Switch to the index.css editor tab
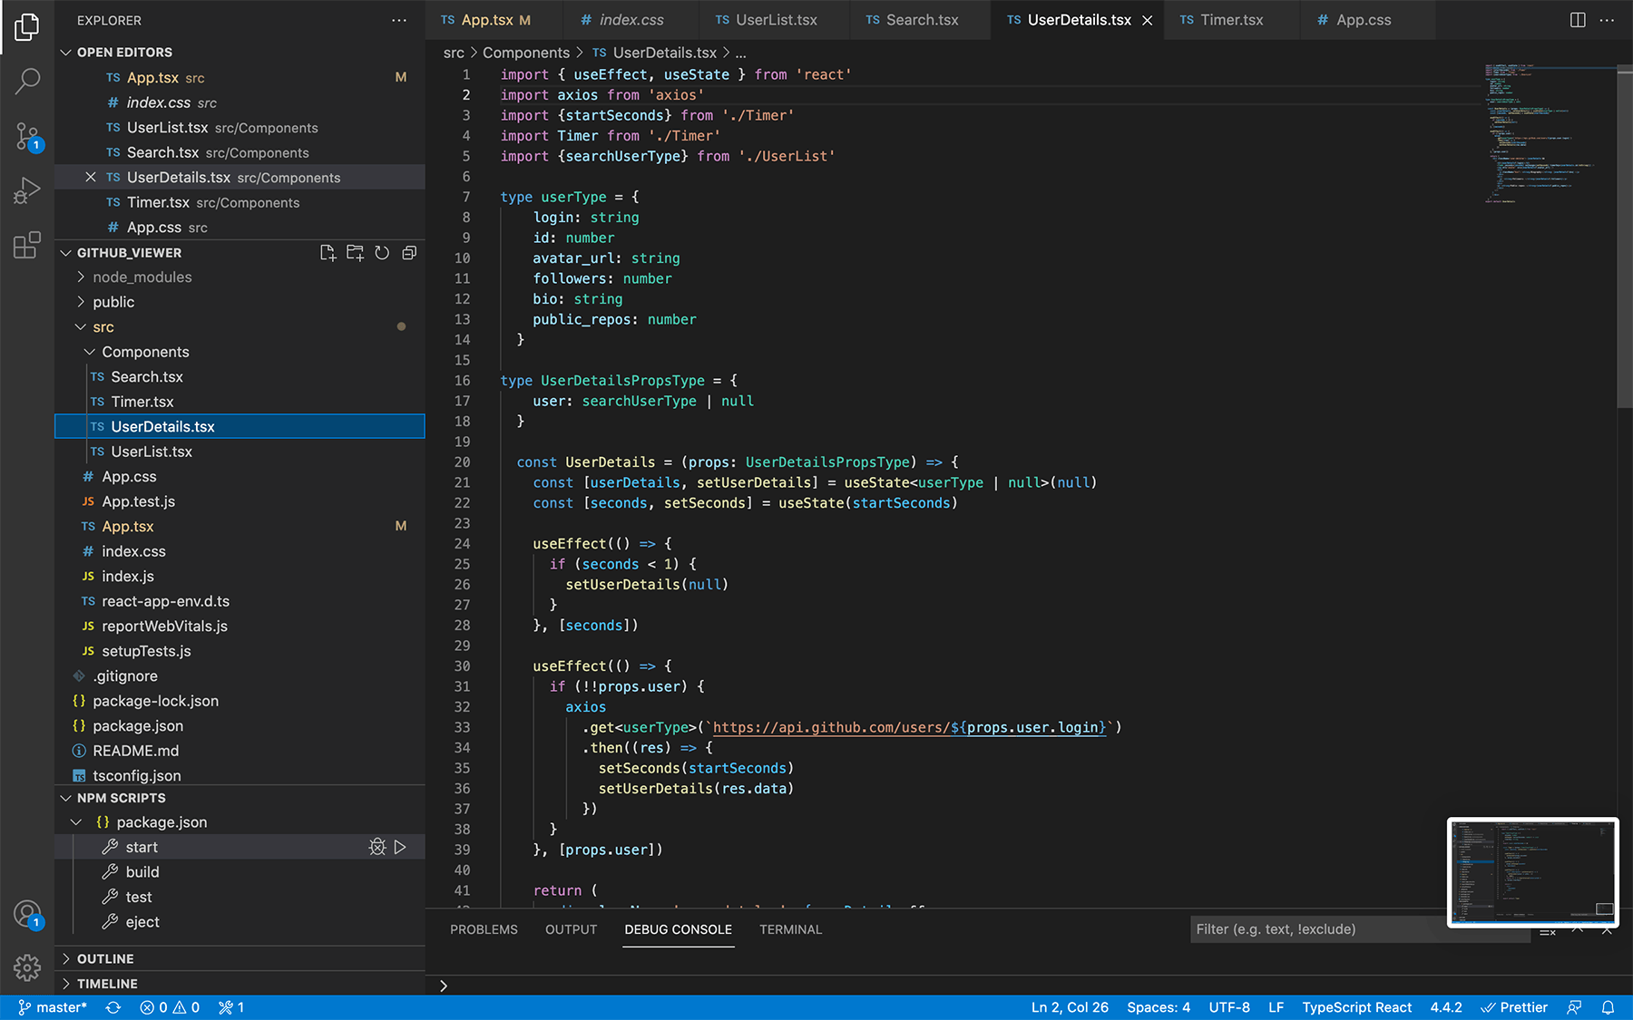 [631, 20]
